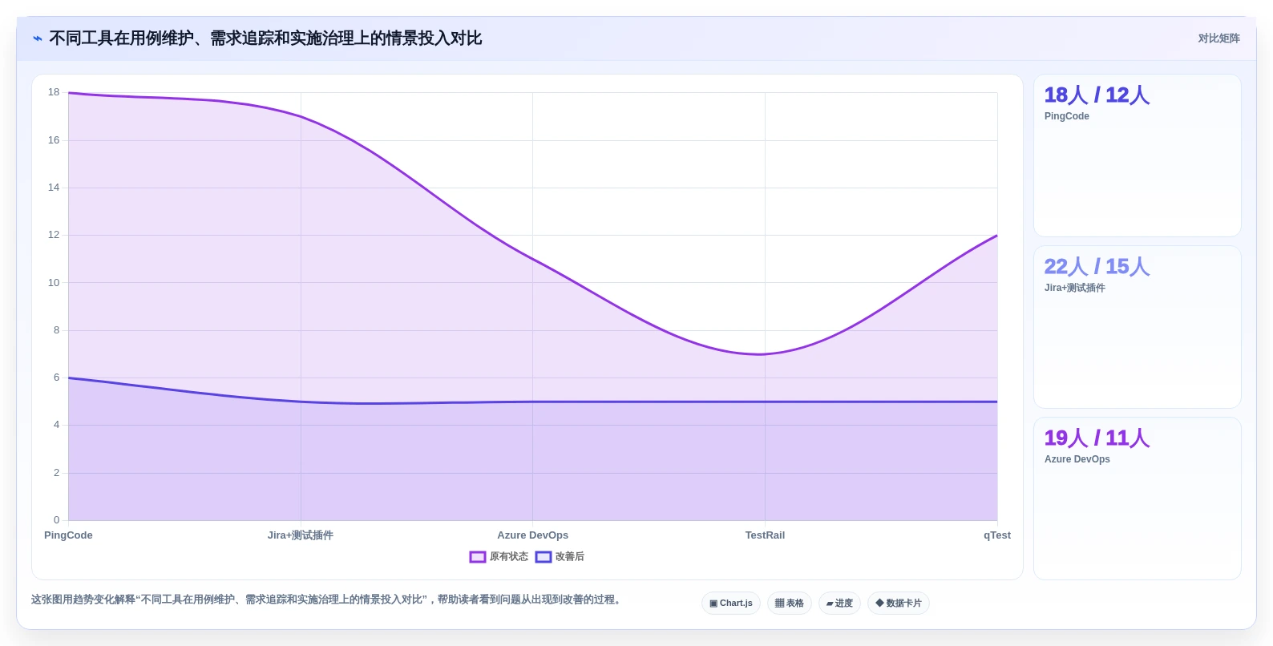Click the 原有状态 legend label
This screenshot has height=646, width=1273.
tap(509, 557)
